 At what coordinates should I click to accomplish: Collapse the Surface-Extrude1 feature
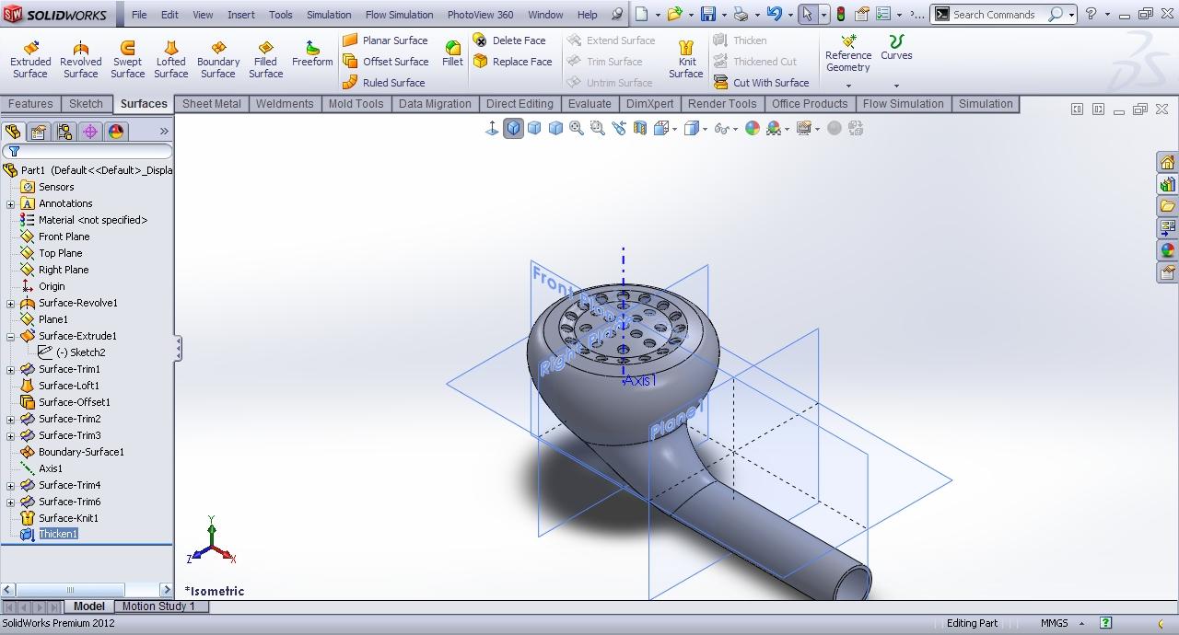coord(11,336)
